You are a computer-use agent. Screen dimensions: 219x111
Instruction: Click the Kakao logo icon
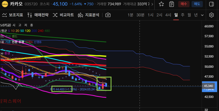5,4
